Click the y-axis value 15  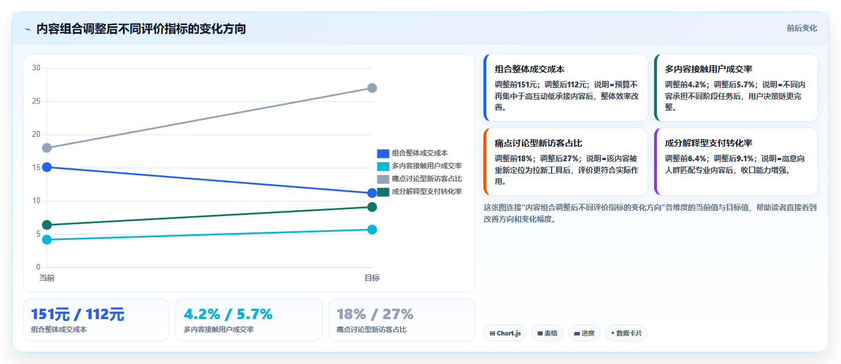[x=36, y=168]
